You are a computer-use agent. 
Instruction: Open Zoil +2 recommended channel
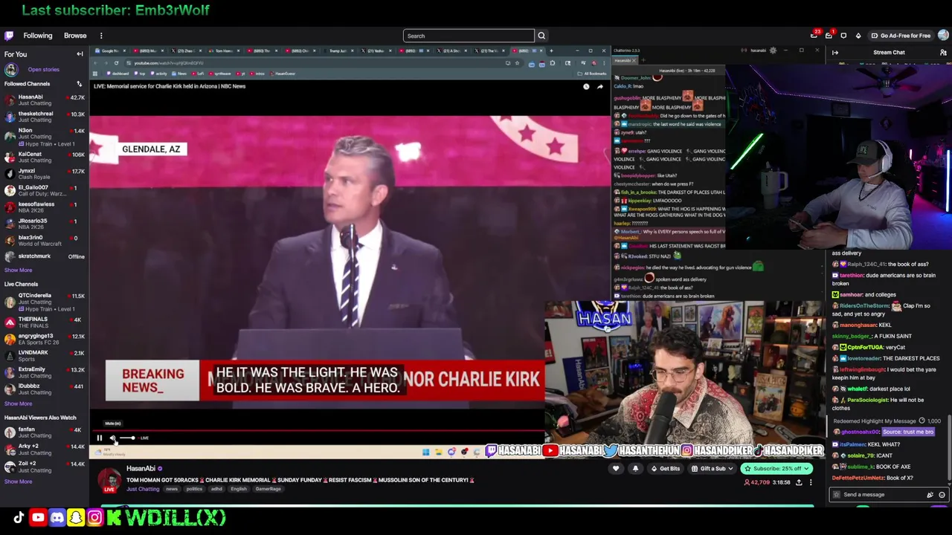point(45,467)
